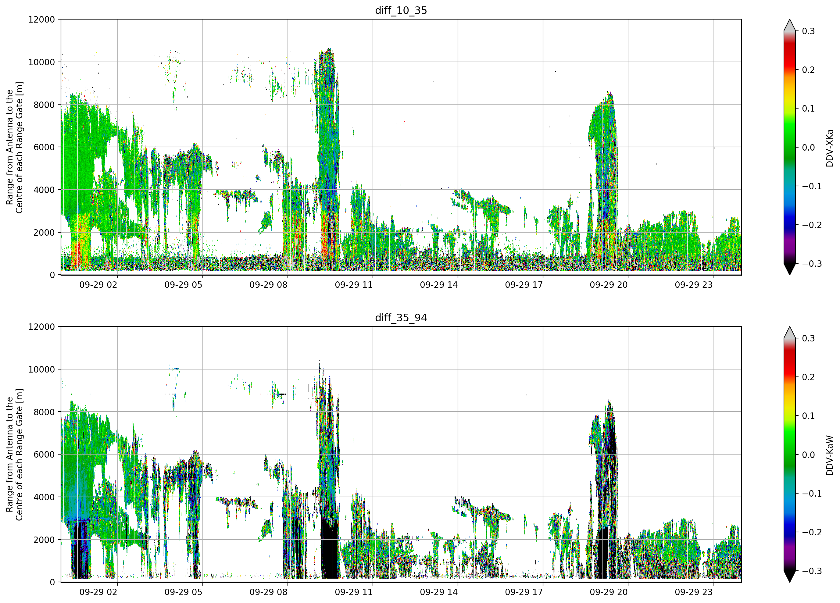Click the top plot's 09-29 20 label
The height and width of the screenshot is (603, 840).
pyautogui.click(x=609, y=285)
